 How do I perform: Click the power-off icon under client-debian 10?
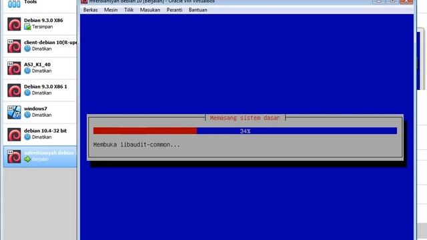tap(27, 49)
